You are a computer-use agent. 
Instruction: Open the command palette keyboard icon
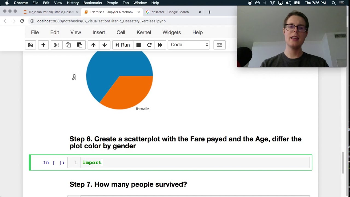pyautogui.click(x=219, y=45)
